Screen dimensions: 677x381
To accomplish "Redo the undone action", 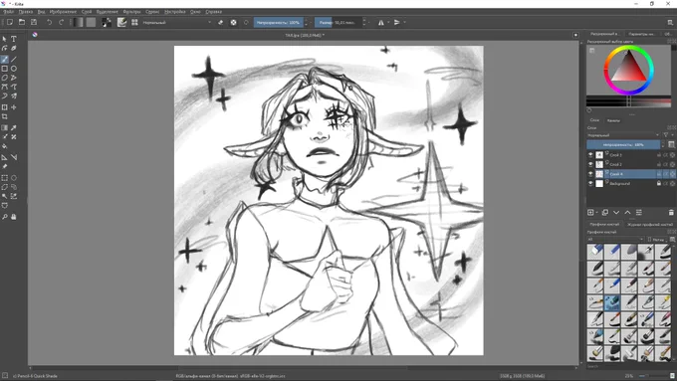I will coord(62,23).
